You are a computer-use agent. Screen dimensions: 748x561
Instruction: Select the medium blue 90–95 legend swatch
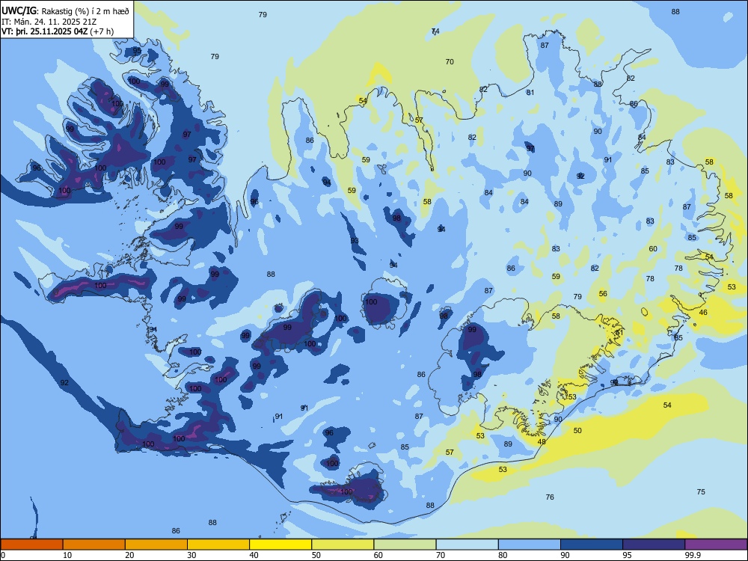pyautogui.click(x=592, y=545)
